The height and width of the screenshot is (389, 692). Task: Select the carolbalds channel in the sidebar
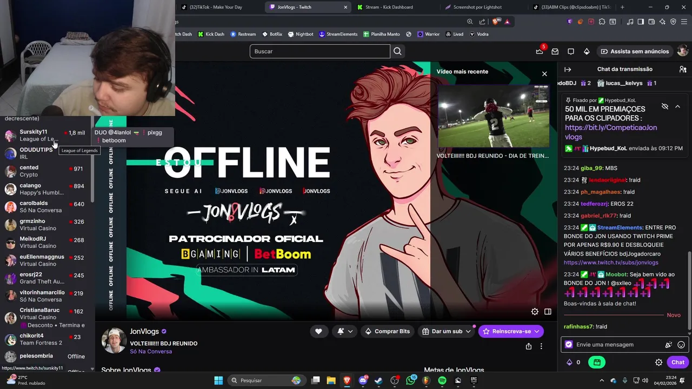46,206
